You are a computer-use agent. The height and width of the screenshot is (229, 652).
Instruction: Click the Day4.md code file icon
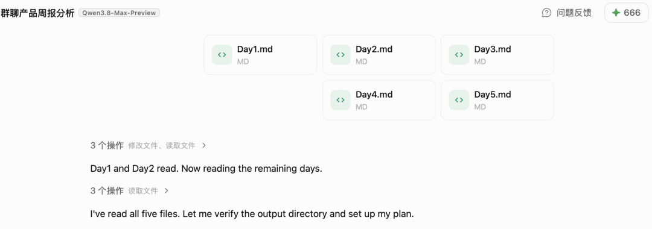340,100
